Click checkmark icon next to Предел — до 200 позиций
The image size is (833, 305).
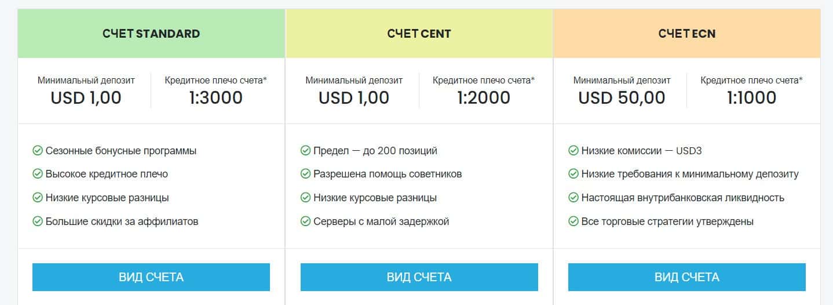point(305,151)
